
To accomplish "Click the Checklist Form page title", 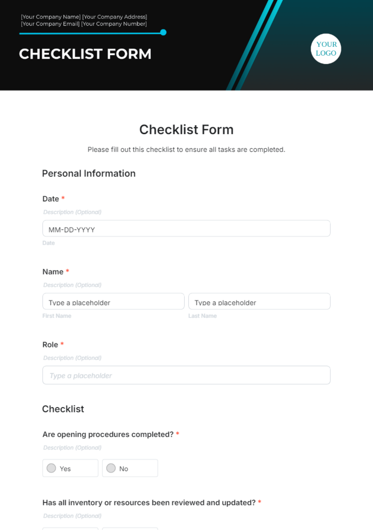I will (186, 130).
